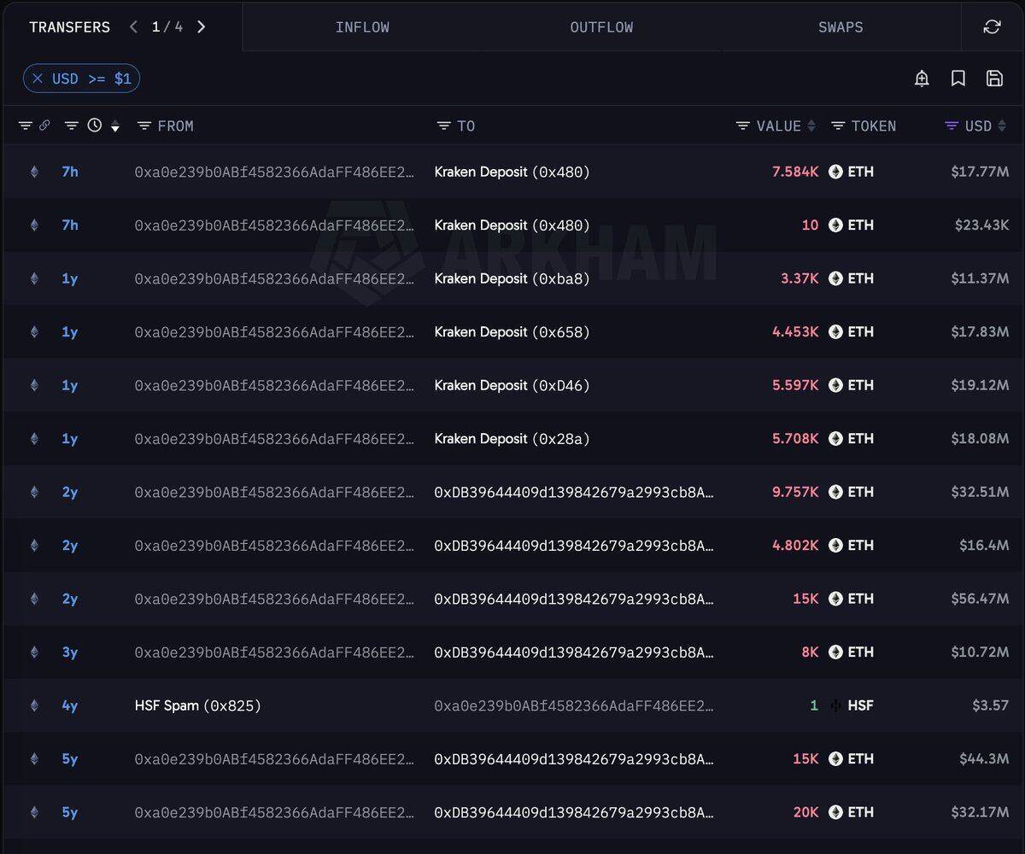1025x854 pixels.
Task: Click Ethereum chain icon in $3.57 row
Action: pos(34,705)
